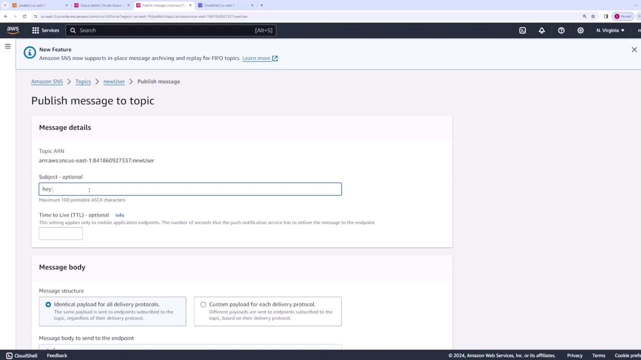Open the browser tab search dropdown arrow

pyautogui.click(x=5, y=5)
